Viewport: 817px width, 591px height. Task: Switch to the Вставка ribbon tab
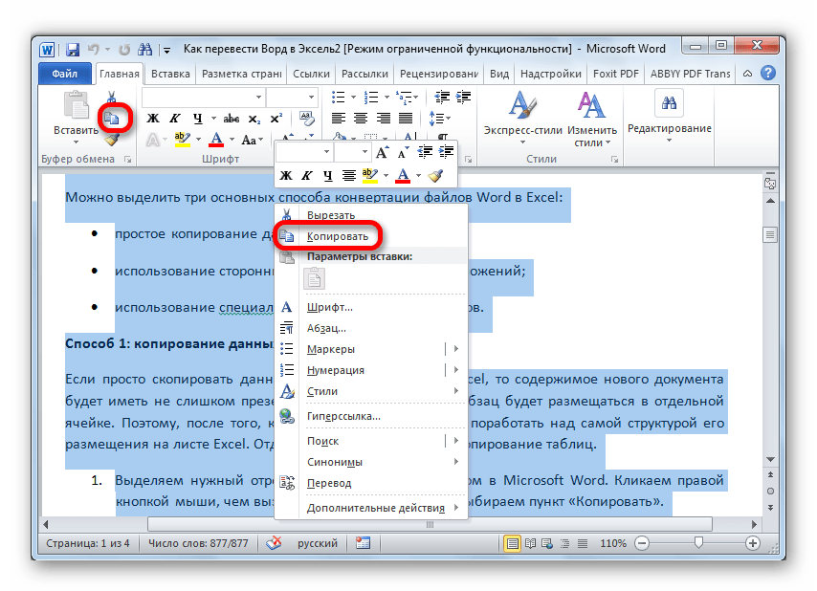(x=170, y=74)
